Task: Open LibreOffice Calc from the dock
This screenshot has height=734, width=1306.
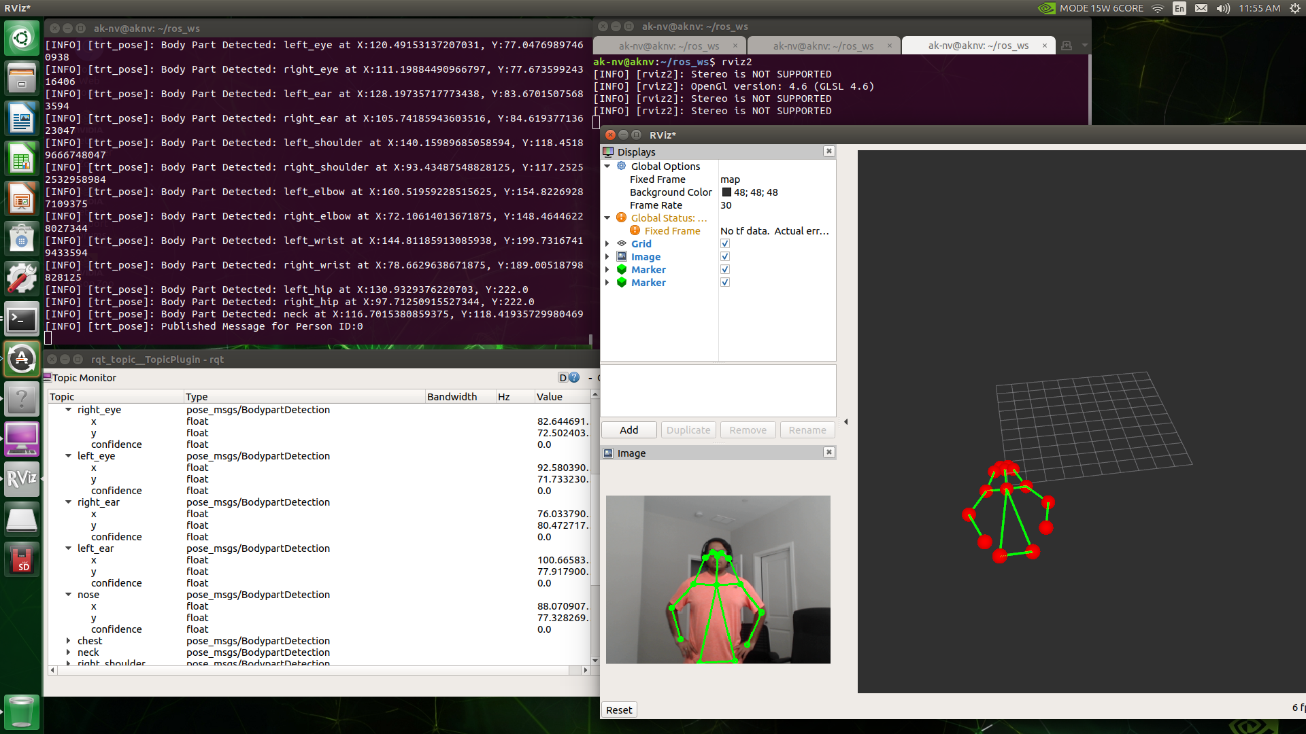Action: pyautogui.click(x=22, y=160)
